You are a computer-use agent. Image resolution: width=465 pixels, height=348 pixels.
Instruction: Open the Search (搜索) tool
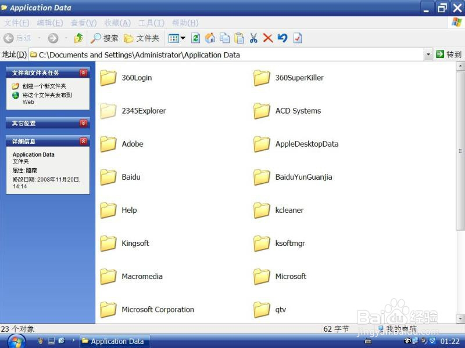tap(105, 38)
